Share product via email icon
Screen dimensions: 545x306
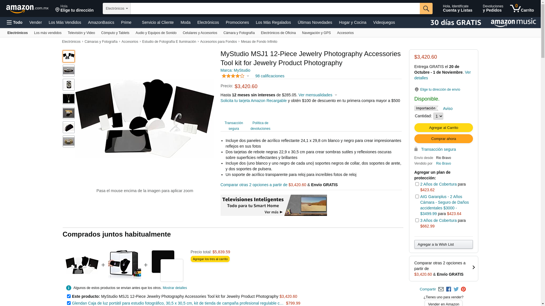[441, 289]
